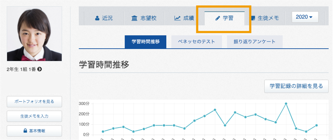Open 基本情報 with lock icon

[x=35, y=131]
